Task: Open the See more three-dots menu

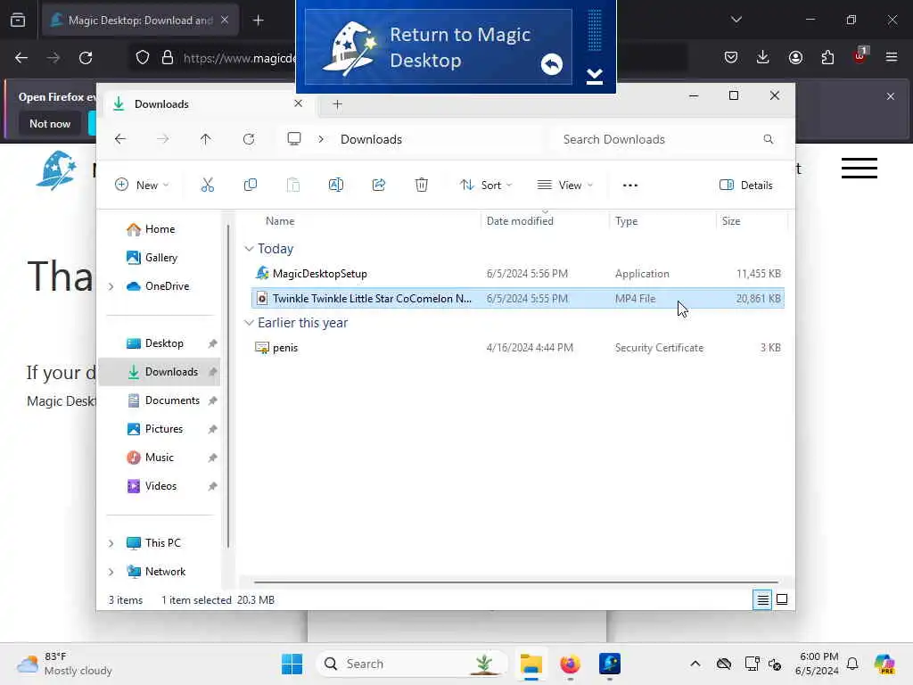Action: click(x=630, y=186)
